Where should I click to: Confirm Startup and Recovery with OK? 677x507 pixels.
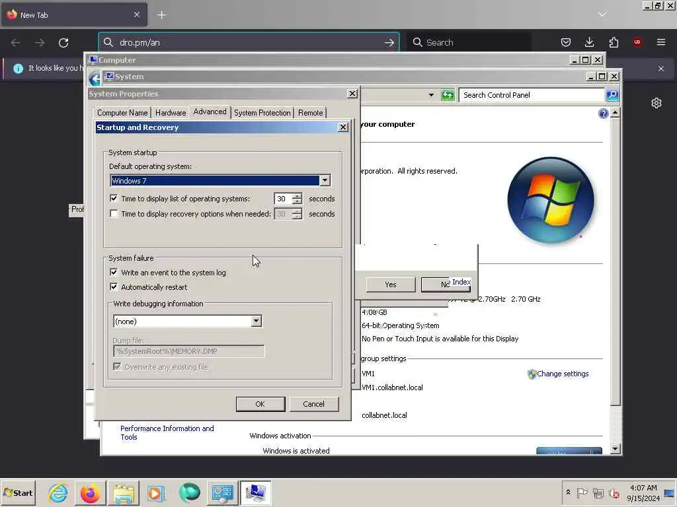(260, 404)
